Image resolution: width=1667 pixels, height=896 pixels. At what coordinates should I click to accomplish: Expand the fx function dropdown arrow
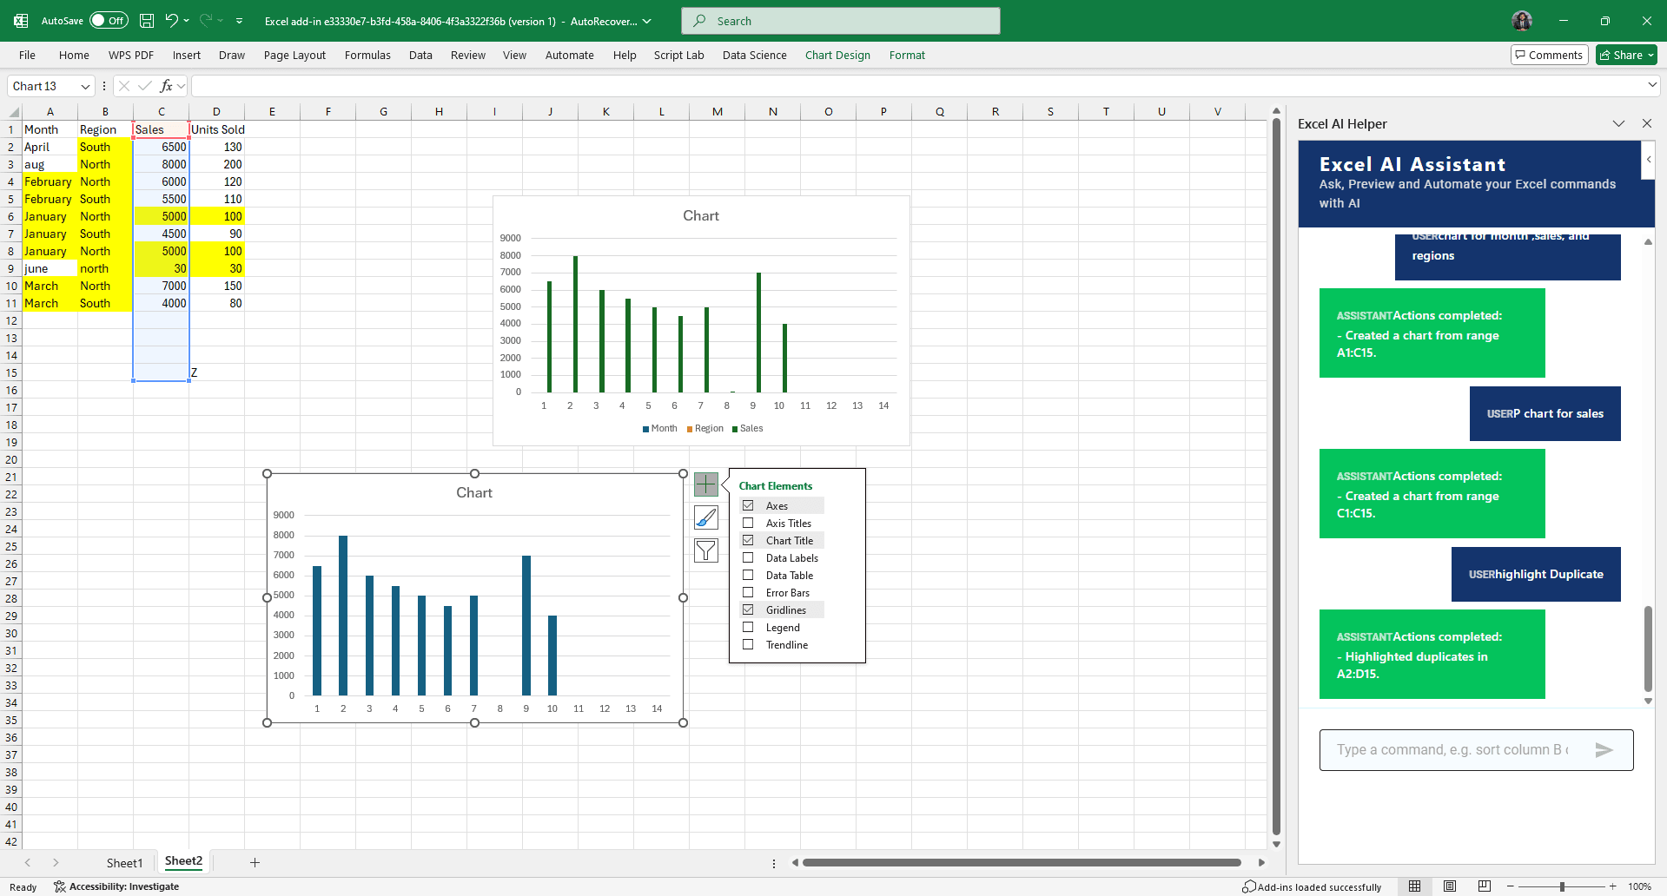pos(181,86)
